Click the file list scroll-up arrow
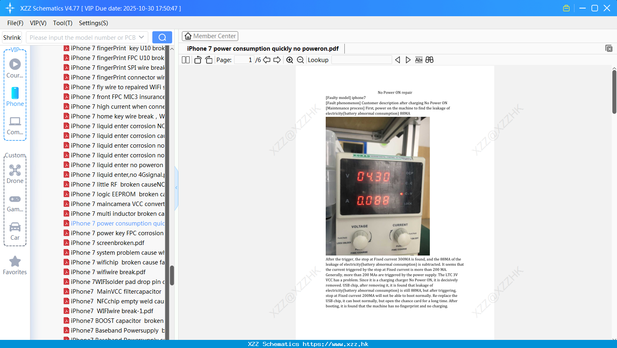 172,49
